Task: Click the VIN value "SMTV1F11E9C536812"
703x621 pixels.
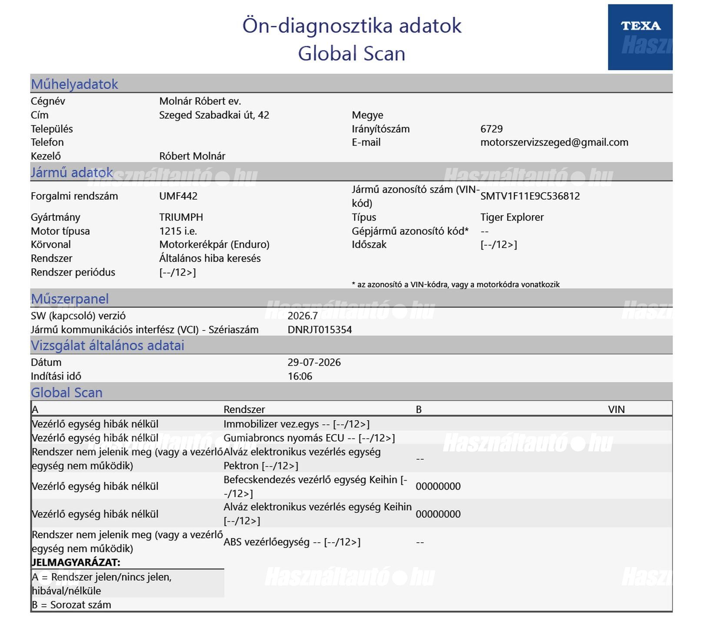Action: click(x=530, y=196)
